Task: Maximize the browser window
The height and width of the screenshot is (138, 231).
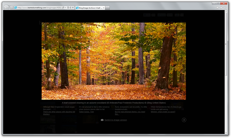Action: pos(218,3)
